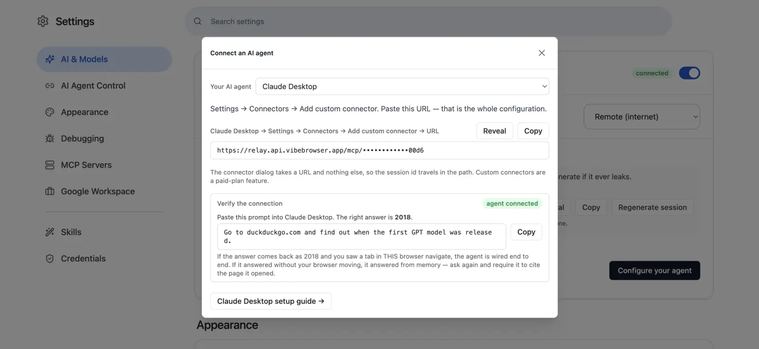
Task: Click Regenerate session button
Action: coord(652,207)
